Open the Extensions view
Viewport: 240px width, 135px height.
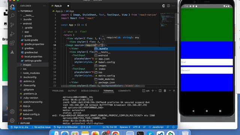pyautogui.click(x=12, y=43)
